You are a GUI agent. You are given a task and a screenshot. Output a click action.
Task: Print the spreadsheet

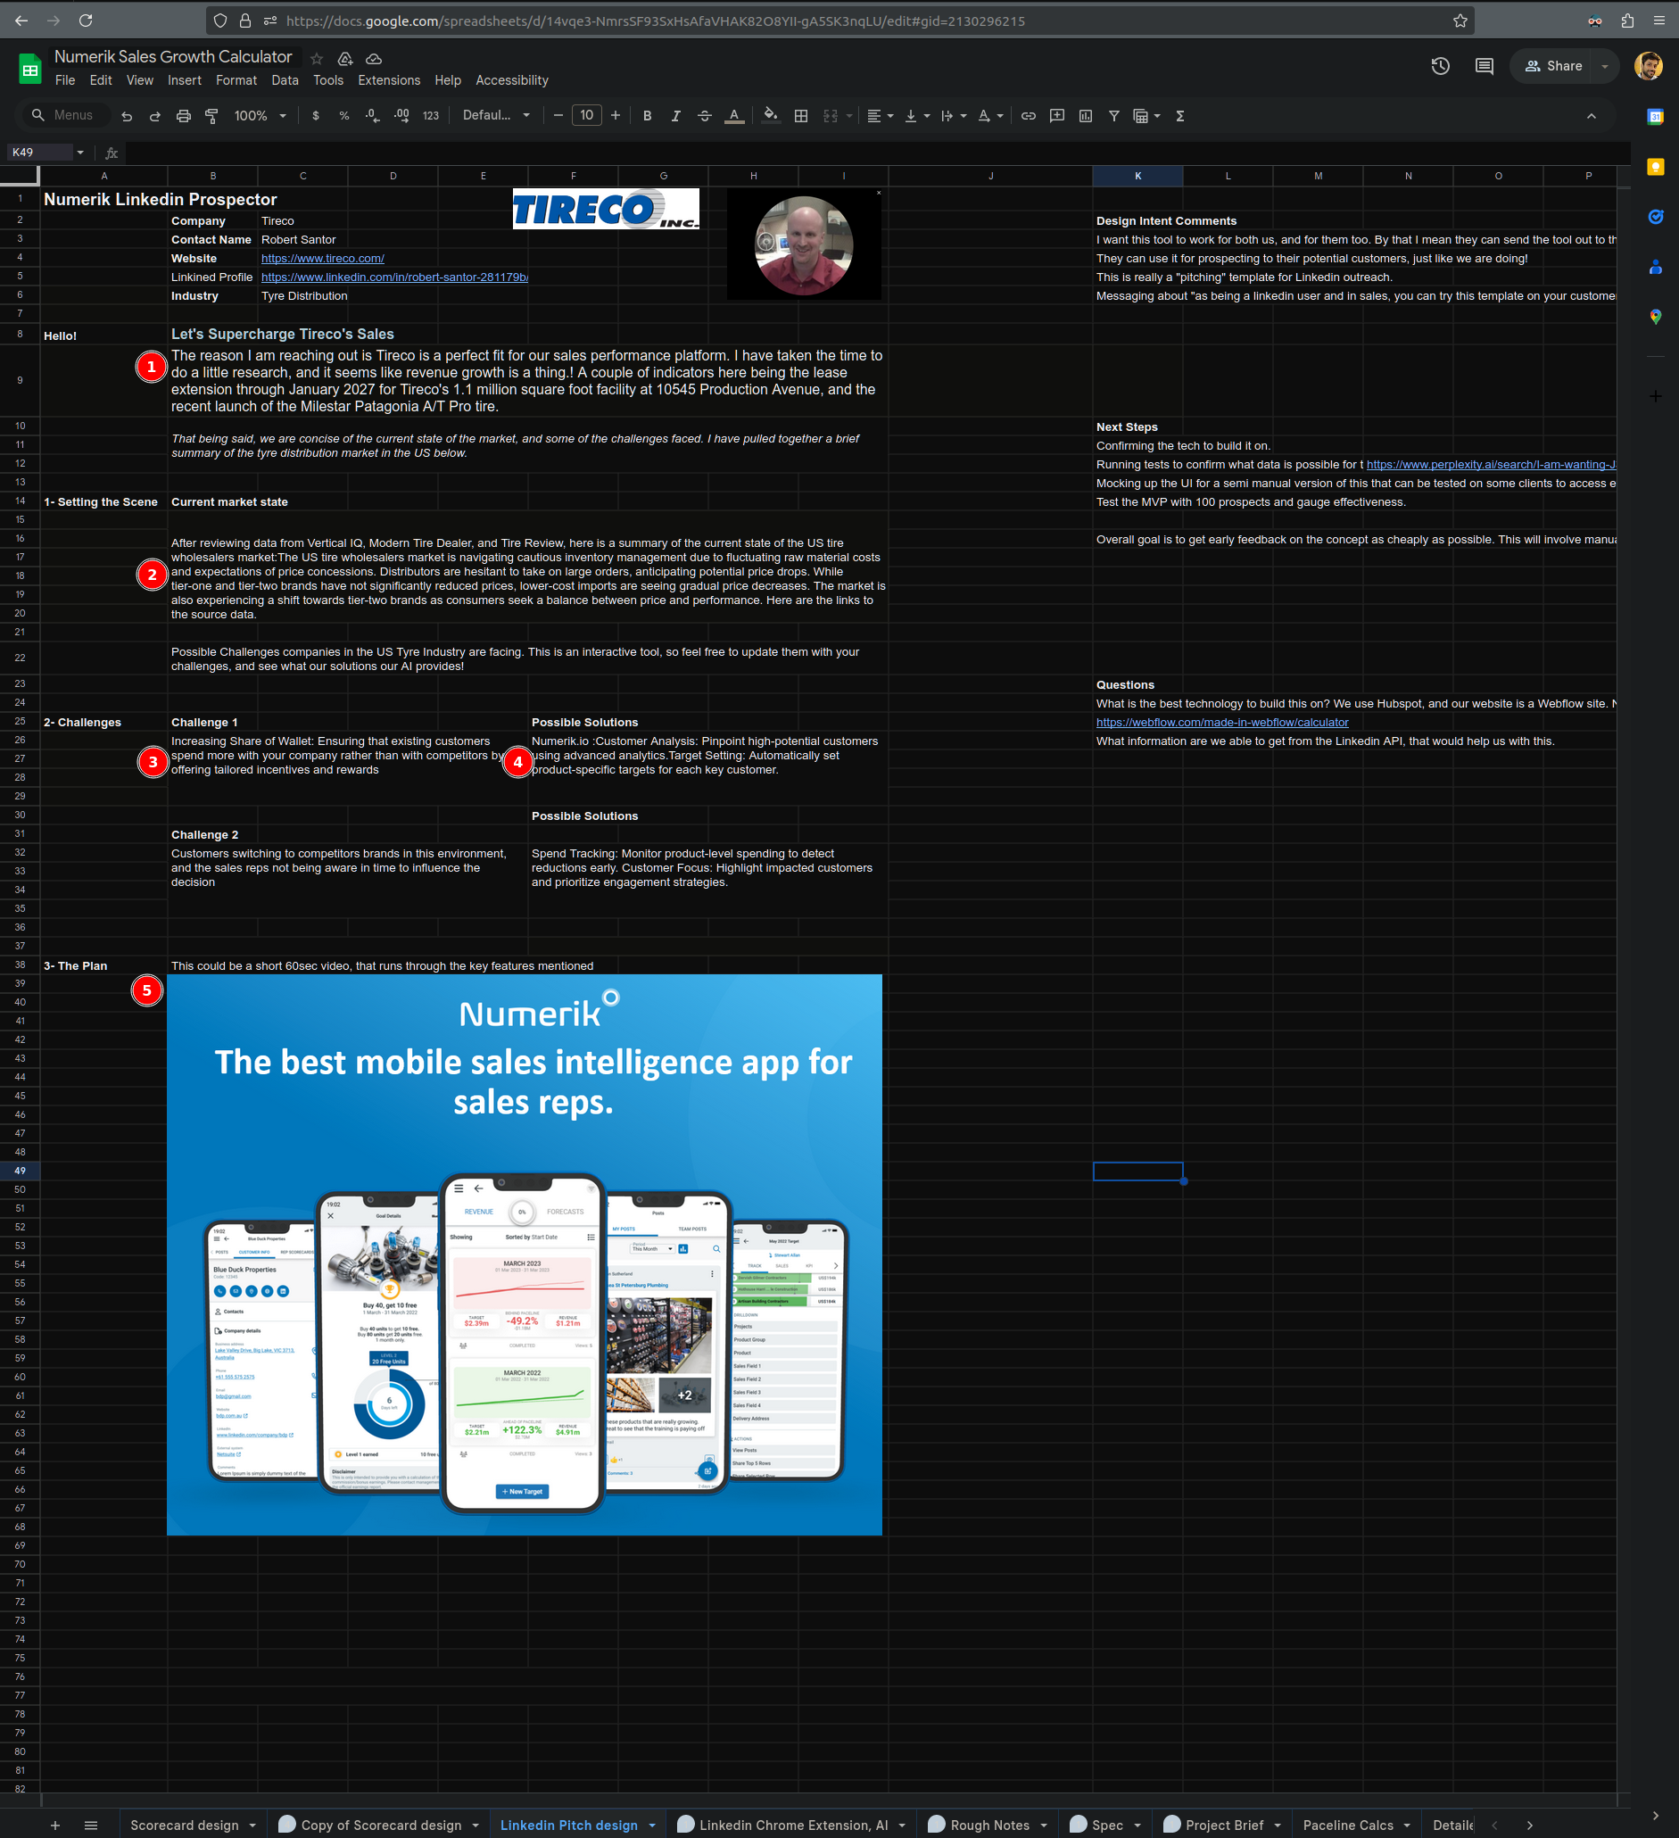tap(183, 116)
